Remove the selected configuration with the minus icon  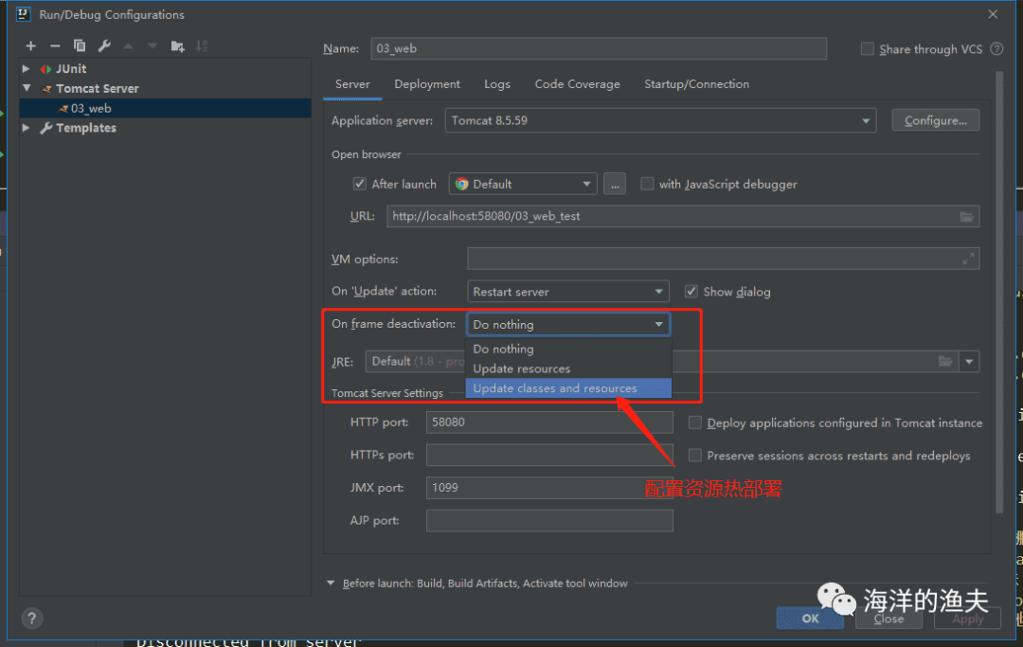point(55,45)
